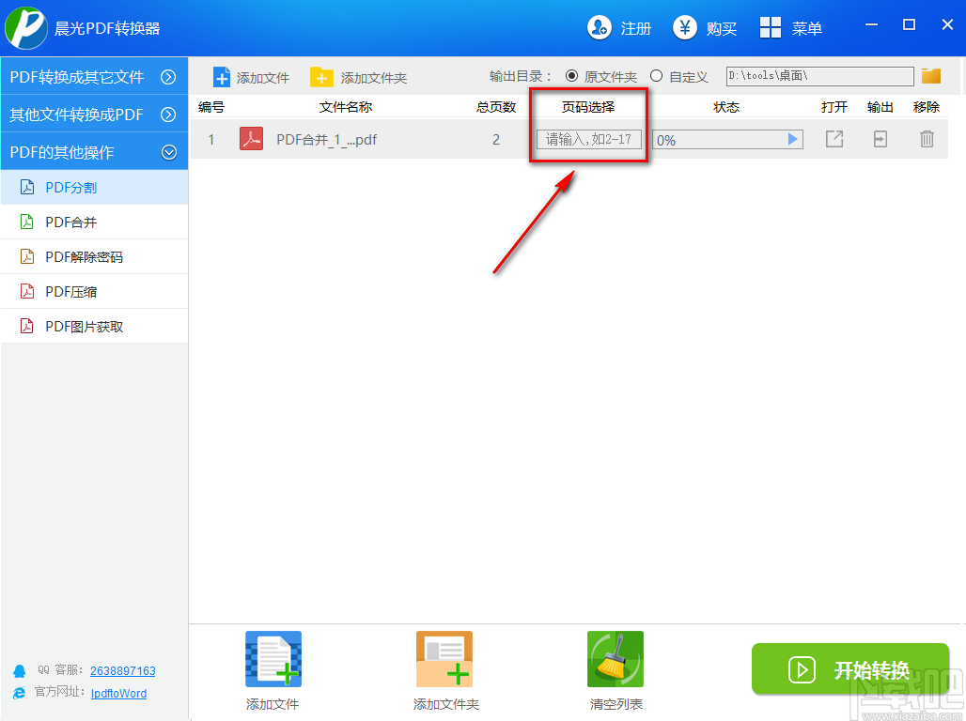Click the 晨光PDF转换器 logo icon
Viewport: 966px width, 721px height.
pyautogui.click(x=26, y=28)
